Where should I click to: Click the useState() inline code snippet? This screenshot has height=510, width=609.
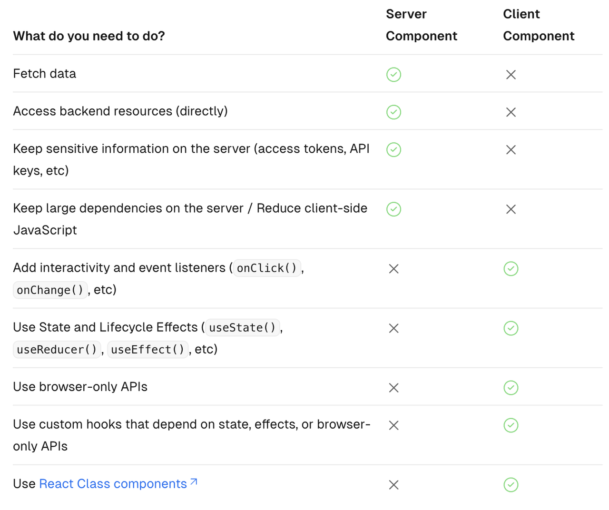242,328
